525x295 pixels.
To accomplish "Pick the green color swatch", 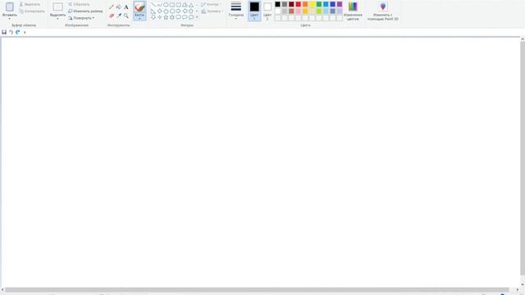I will (319, 4).
